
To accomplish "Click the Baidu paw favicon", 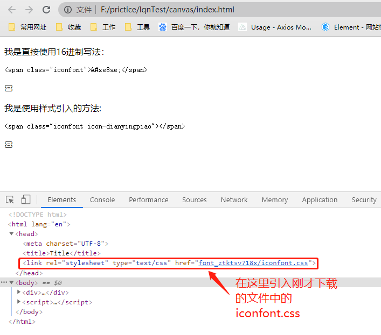I will [x=163, y=27].
